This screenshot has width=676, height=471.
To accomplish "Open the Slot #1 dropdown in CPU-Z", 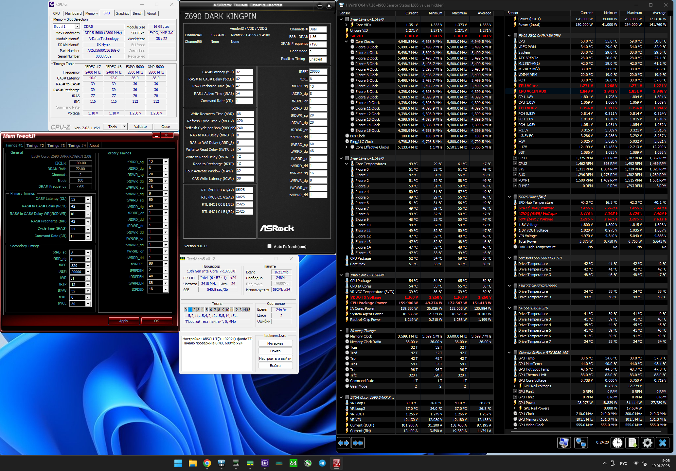I will coord(77,26).
